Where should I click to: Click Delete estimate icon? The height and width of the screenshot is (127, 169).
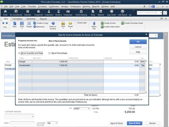pyautogui.click(x=29, y=24)
